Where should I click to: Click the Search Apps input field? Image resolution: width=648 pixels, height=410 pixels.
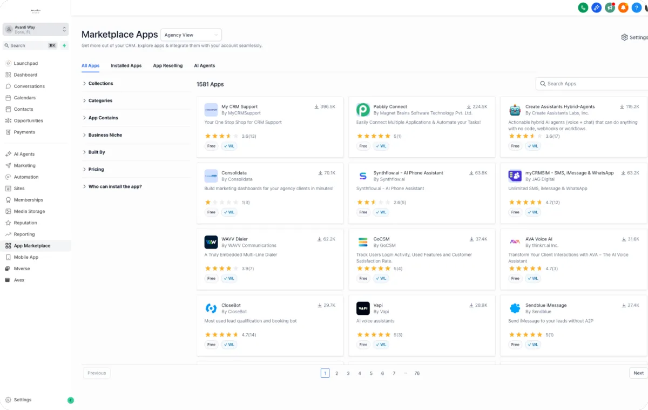[594, 84]
